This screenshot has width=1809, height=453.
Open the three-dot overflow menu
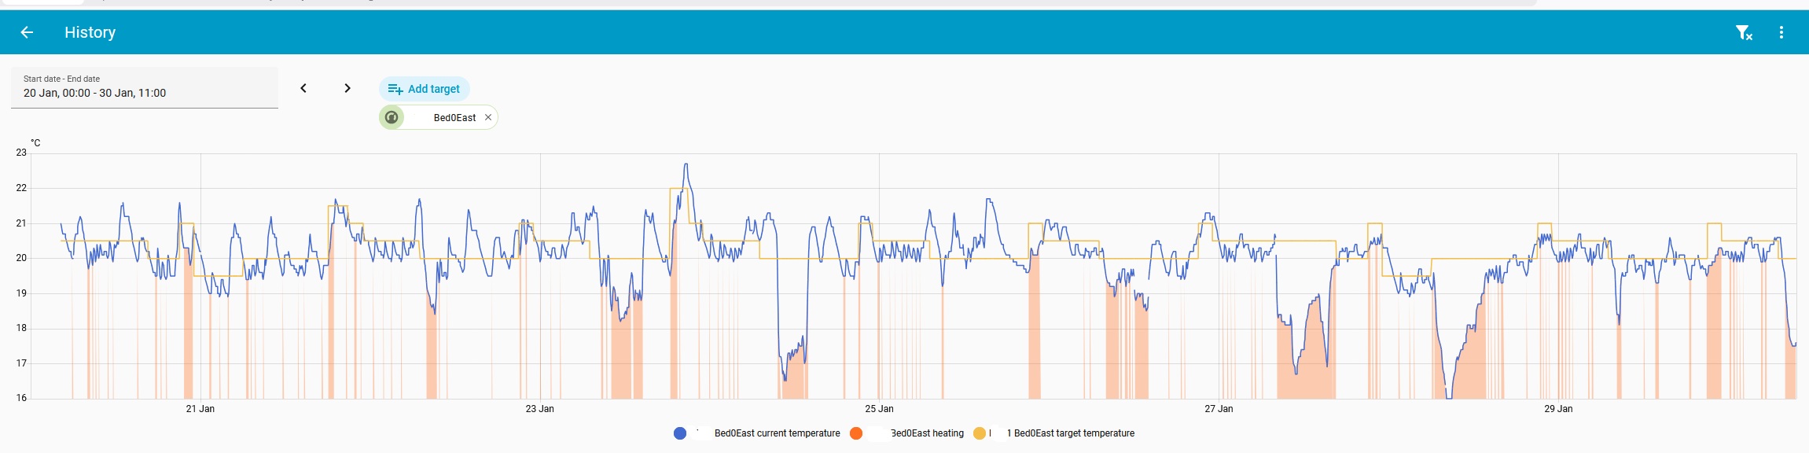1781,32
